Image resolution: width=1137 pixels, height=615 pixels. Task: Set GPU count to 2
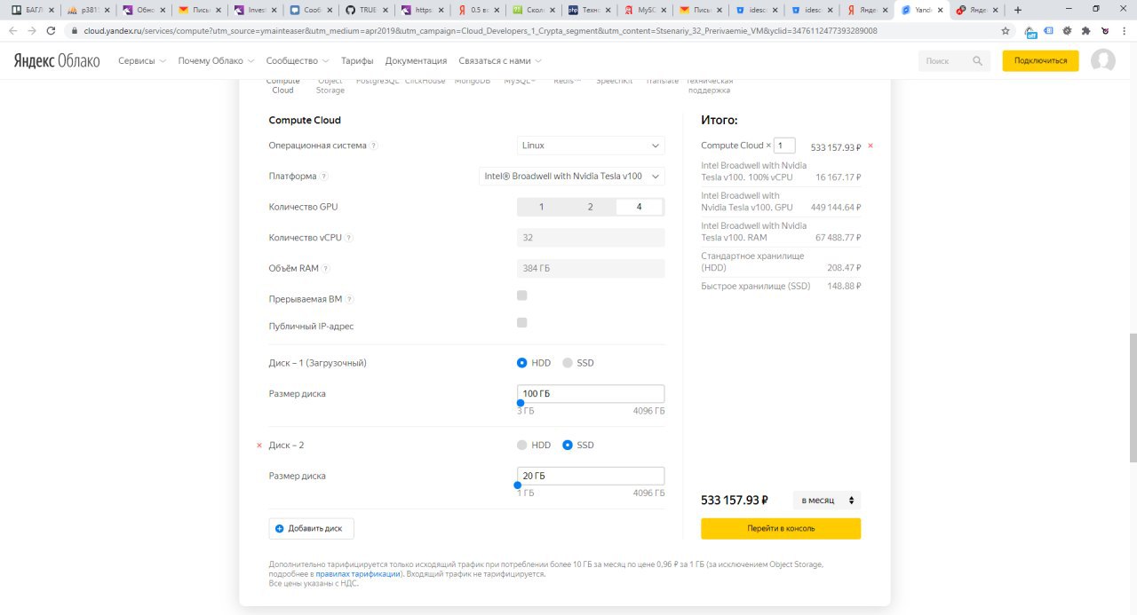[x=591, y=207]
